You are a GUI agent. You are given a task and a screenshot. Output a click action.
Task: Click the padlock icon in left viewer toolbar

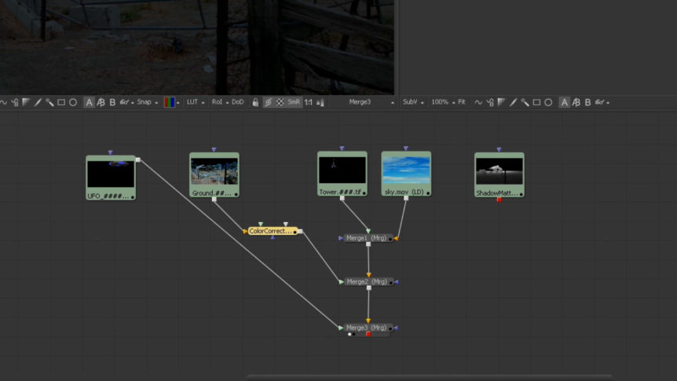point(255,102)
